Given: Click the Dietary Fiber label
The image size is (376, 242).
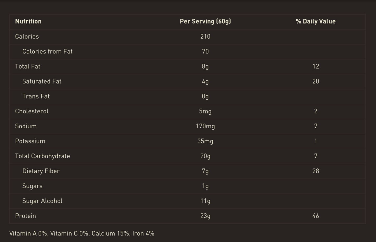Looking at the screenshot, I should pos(41,171).
